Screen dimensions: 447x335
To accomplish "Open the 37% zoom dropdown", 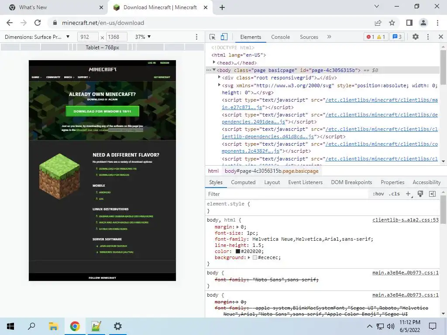I will coord(143,37).
